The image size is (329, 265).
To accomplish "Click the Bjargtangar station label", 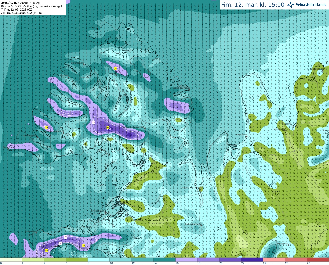I will [x=8, y=147].
